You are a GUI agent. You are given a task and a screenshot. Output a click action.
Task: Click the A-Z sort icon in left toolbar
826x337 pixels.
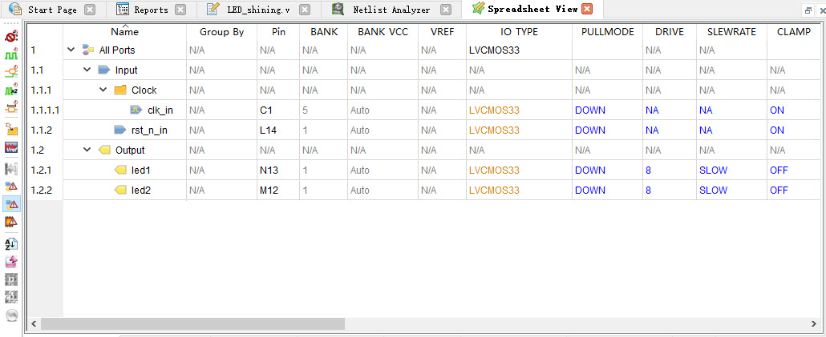11,243
